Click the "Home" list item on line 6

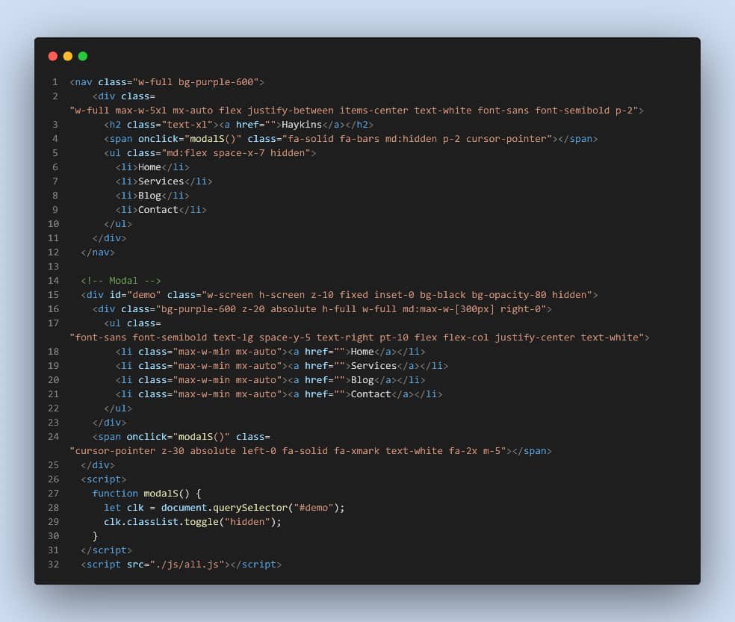149,167
